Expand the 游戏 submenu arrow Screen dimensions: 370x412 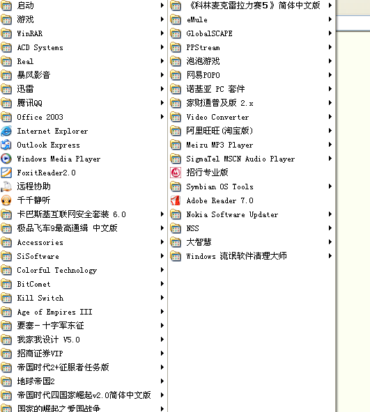coord(162,19)
